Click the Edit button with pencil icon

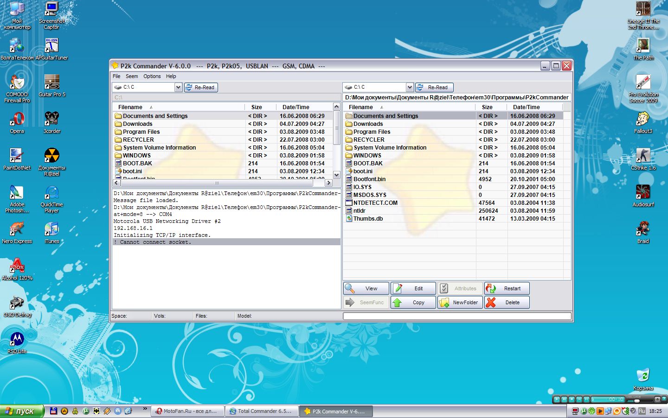(x=413, y=288)
